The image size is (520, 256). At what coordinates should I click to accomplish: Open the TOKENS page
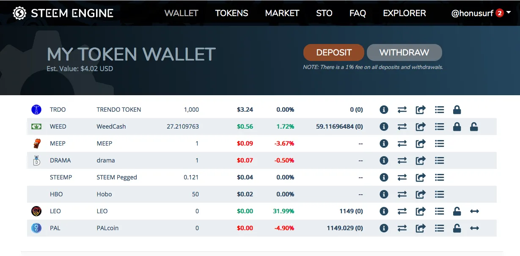(231, 13)
